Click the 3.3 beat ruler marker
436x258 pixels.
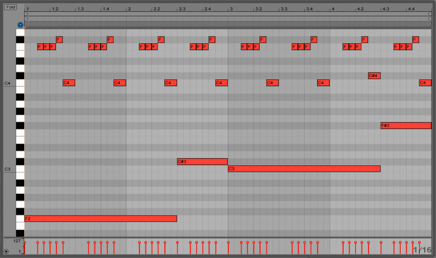tap(284, 9)
